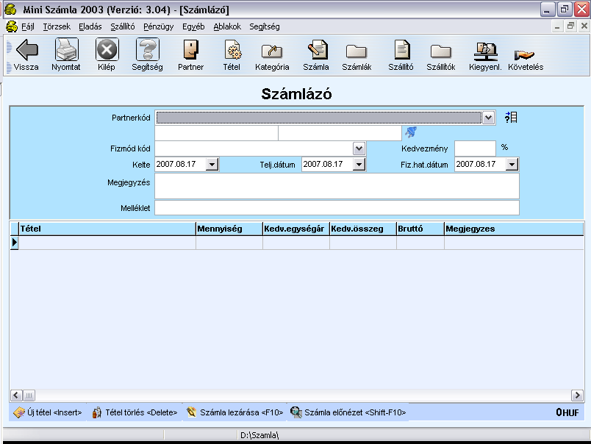Image resolution: width=591 pixels, height=444 pixels.
Task: Open the Segítség menu
Action: pyautogui.click(x=264, y=26)
